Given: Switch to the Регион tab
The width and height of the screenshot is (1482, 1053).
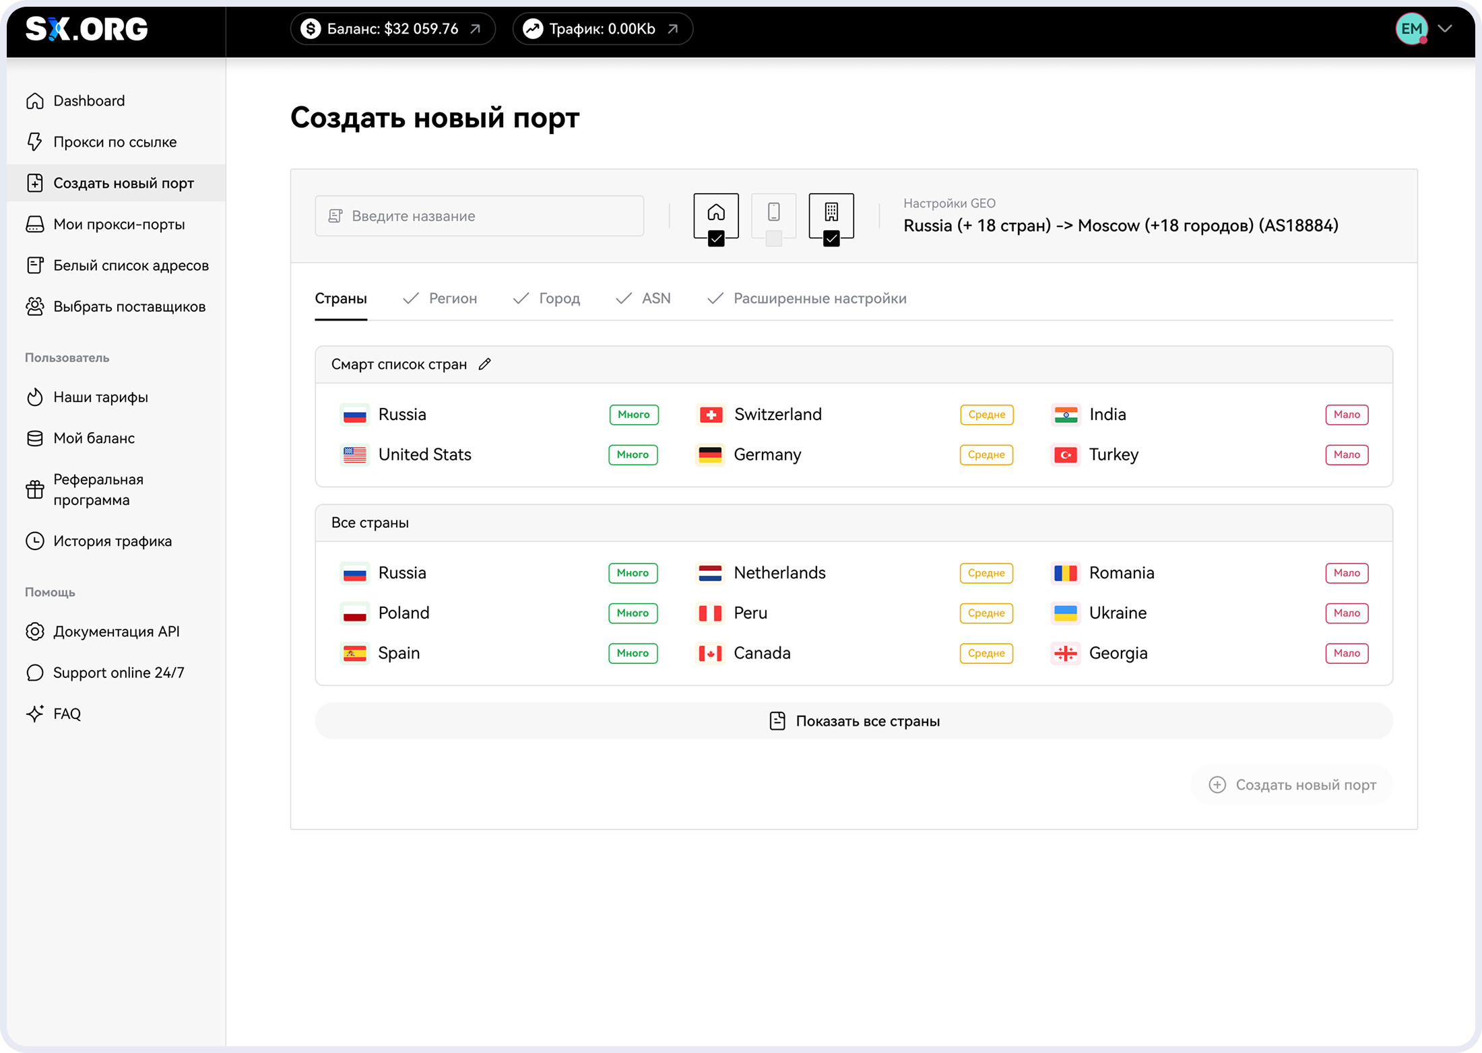Looking at the screenshot, I should [x=452, y=298].
